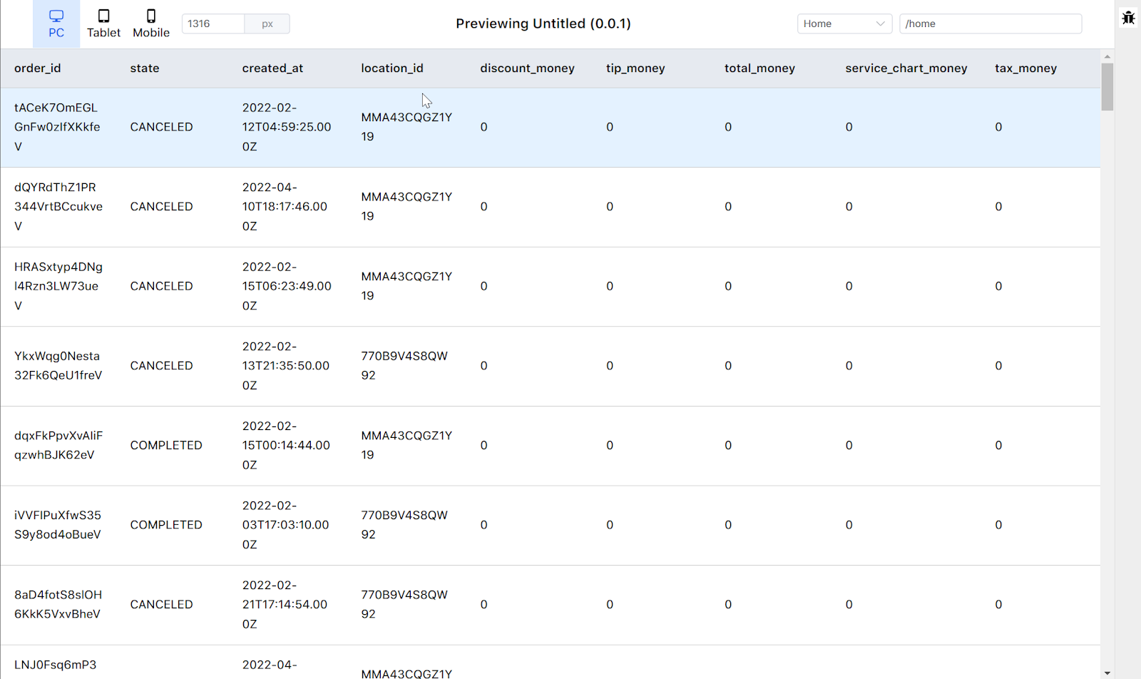Select order 8aD4fotS8slOH6KkK5VxvBheV cell

pyautogui.click(x=58, y=604)
